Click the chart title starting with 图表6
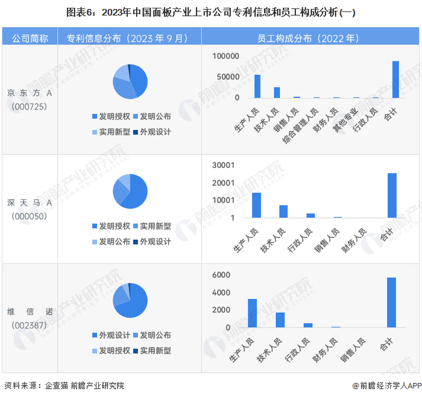Image resolution: width=422 pixels, height=398 pixels. pyautogui.click(x=211, y=13)
